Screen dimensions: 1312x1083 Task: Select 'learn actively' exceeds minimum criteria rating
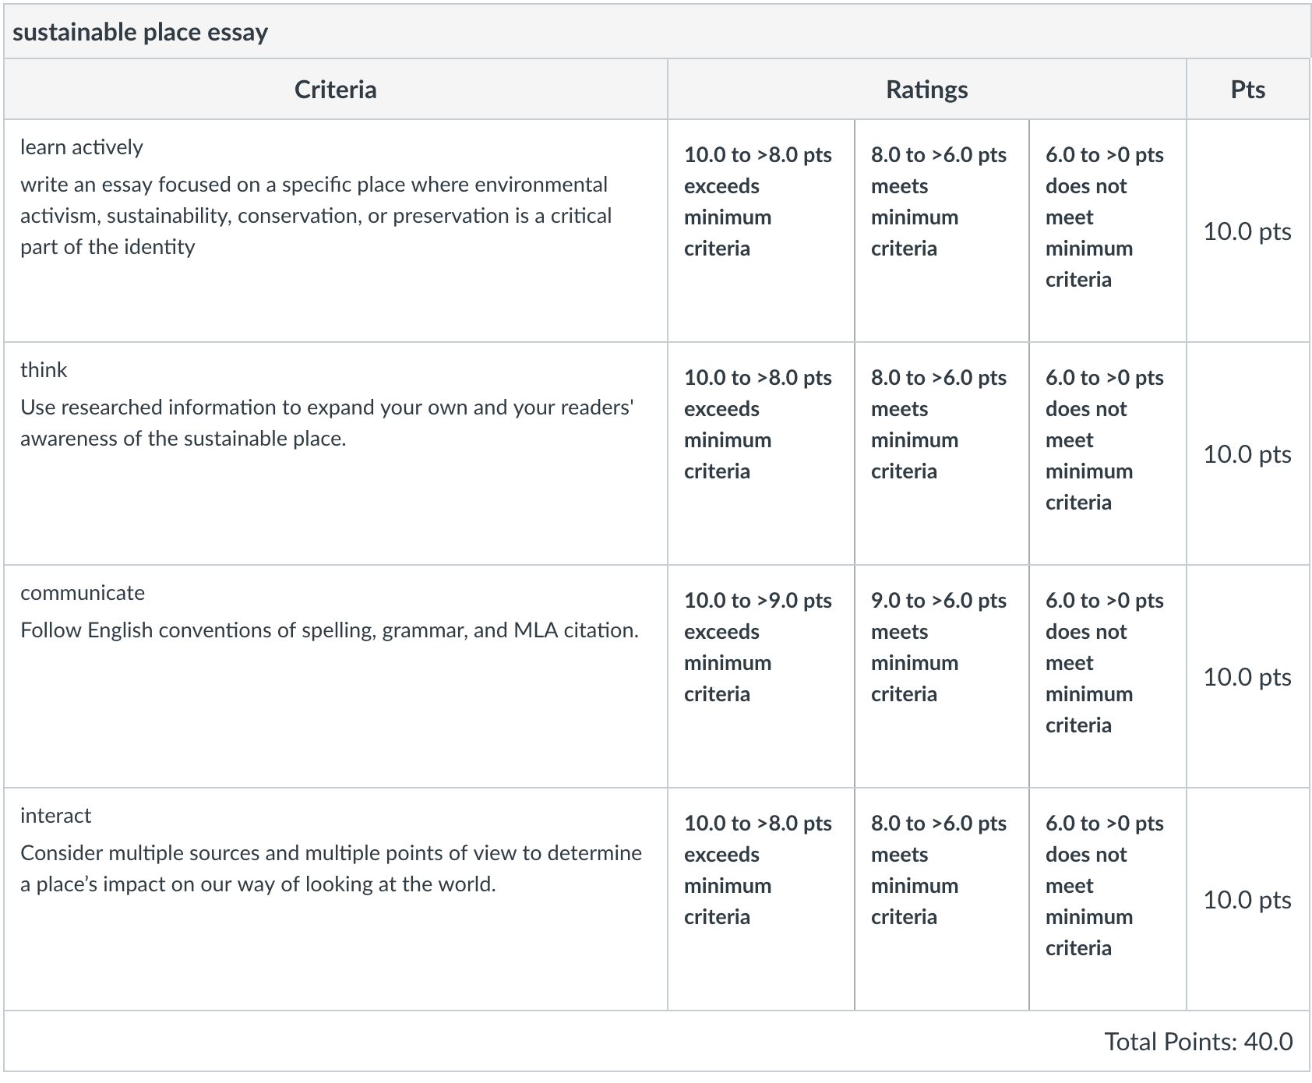(761, 231)
